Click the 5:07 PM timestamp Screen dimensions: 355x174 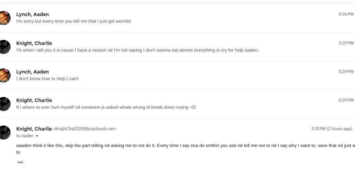tap(346, 43)
